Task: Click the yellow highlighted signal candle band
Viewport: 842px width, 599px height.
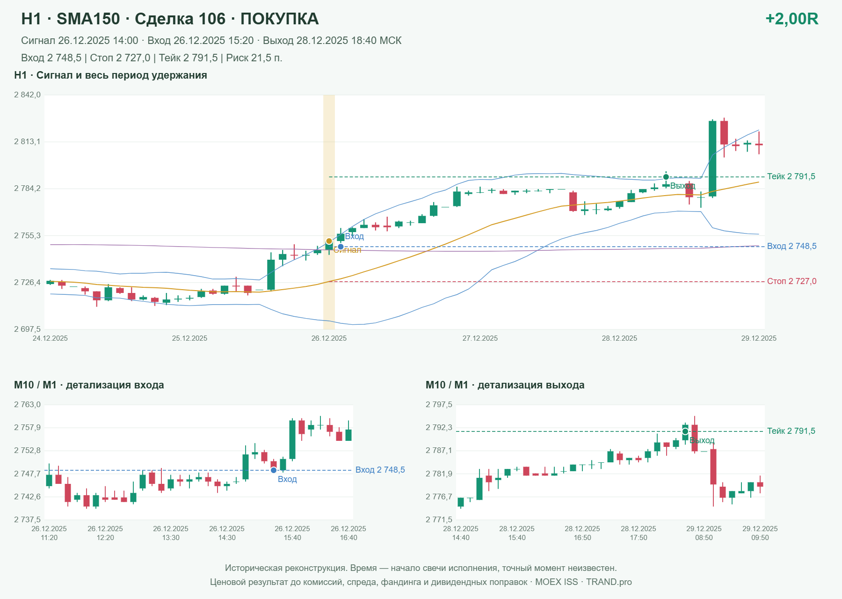Action: tap(329, 212)
